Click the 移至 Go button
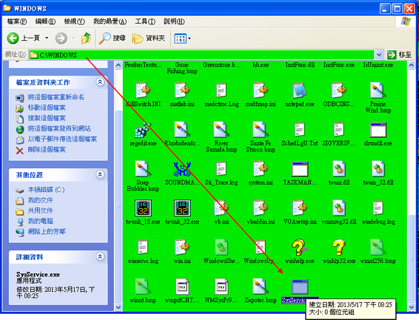Screen dimensions: 419x320 coord(399,55)
